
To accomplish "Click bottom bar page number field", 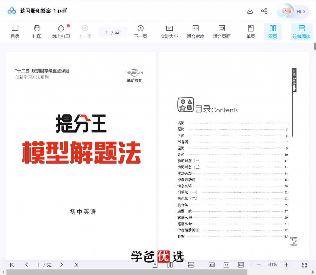I will pyautogui.click(x=44, y=265).
